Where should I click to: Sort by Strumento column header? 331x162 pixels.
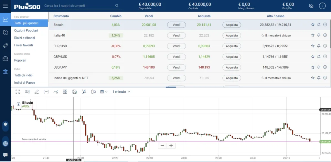61,16
